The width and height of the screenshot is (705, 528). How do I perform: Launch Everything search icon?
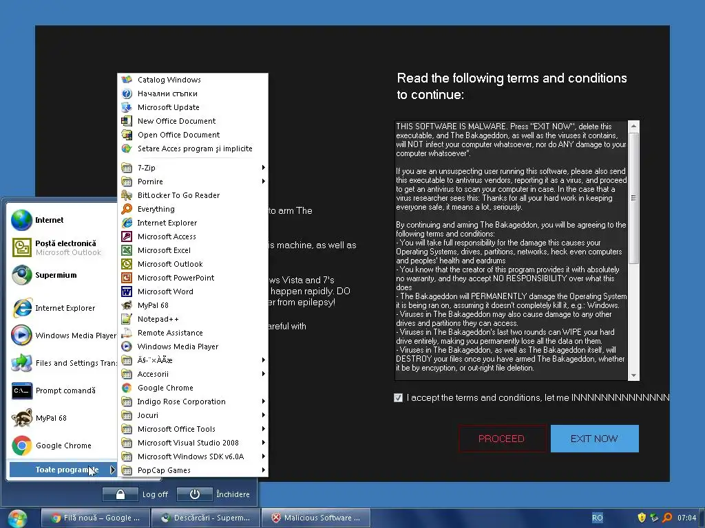click(x=127, y=209)
